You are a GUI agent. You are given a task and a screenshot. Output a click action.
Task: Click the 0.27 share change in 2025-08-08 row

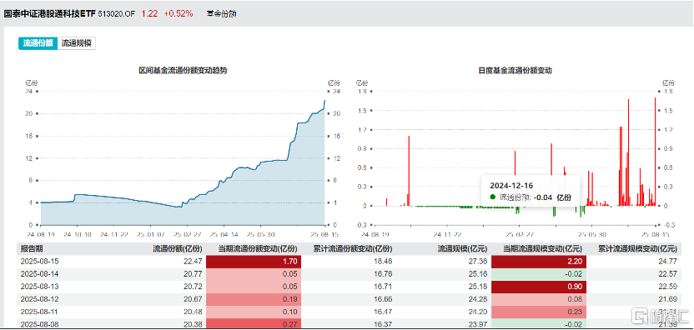coord(254,324)
